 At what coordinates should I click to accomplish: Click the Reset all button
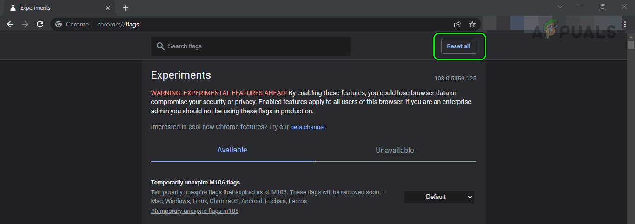[x=459, y=46]
